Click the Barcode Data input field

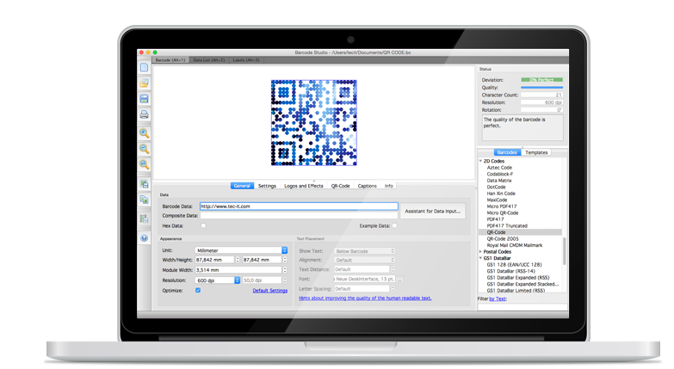coord(299,206)
